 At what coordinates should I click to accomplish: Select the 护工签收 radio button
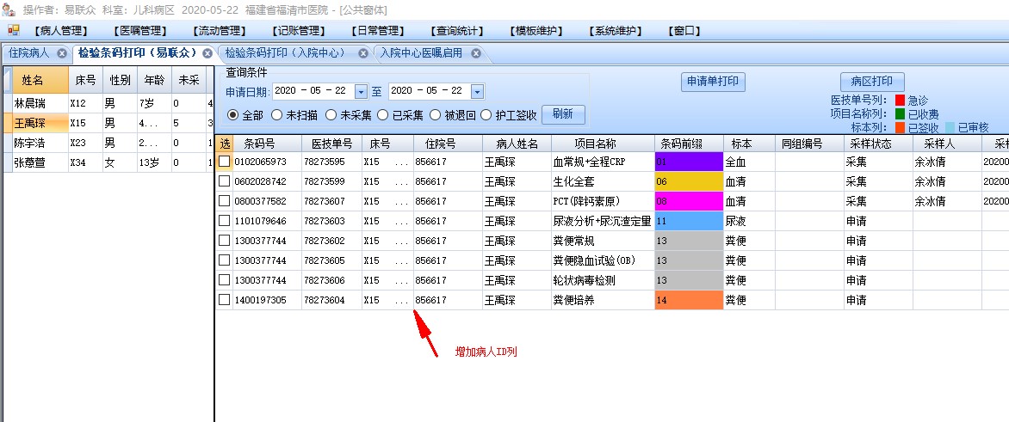tap(487, 116)
